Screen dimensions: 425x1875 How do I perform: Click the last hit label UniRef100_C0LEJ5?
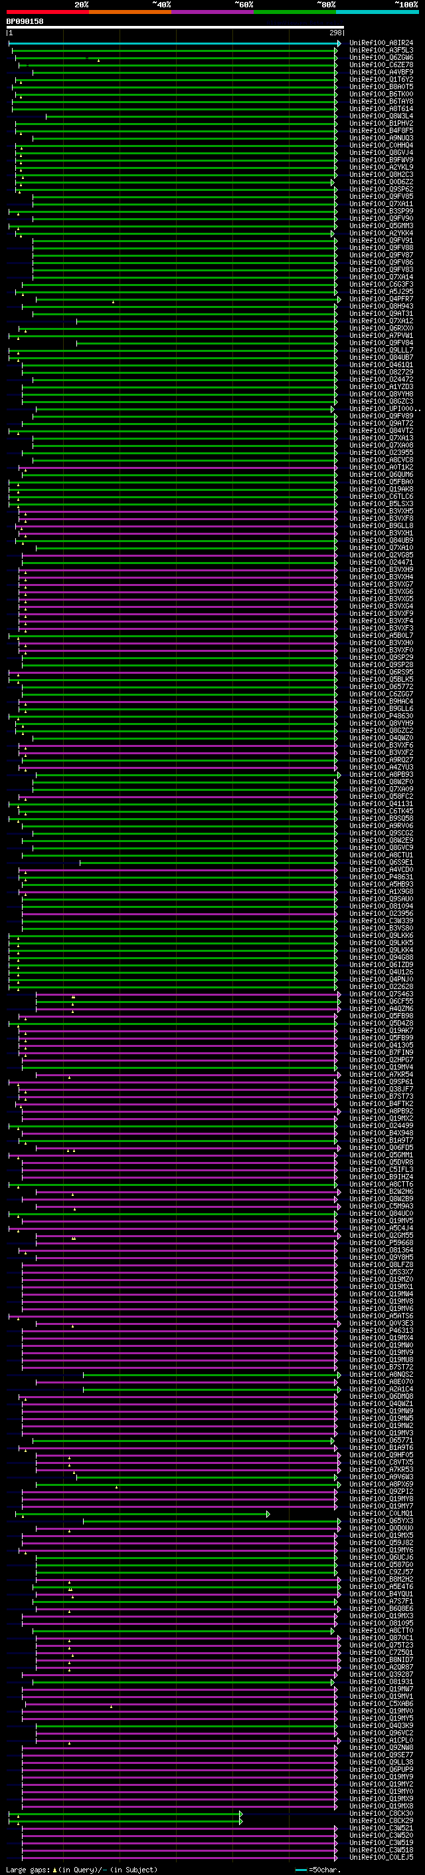[381, 1858]
